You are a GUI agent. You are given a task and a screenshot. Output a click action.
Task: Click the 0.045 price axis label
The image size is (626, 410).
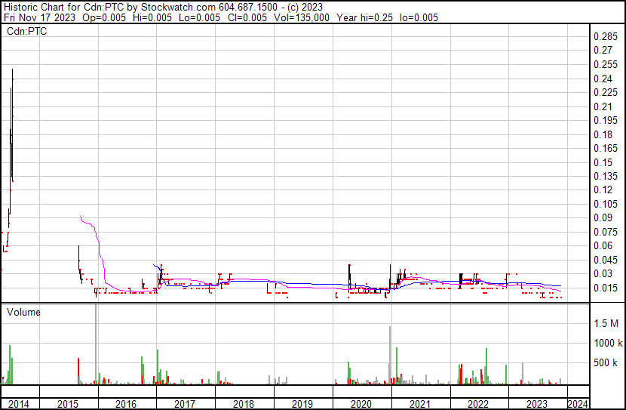606,260
